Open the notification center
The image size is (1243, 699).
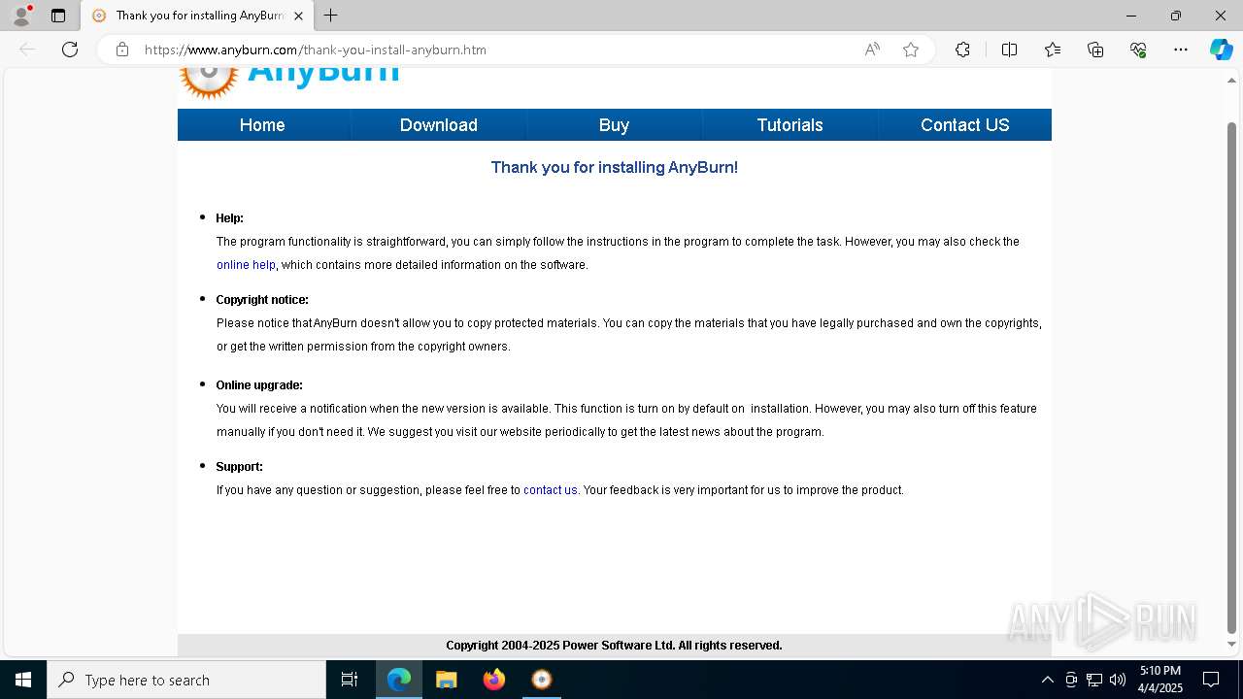(1211, 680)
